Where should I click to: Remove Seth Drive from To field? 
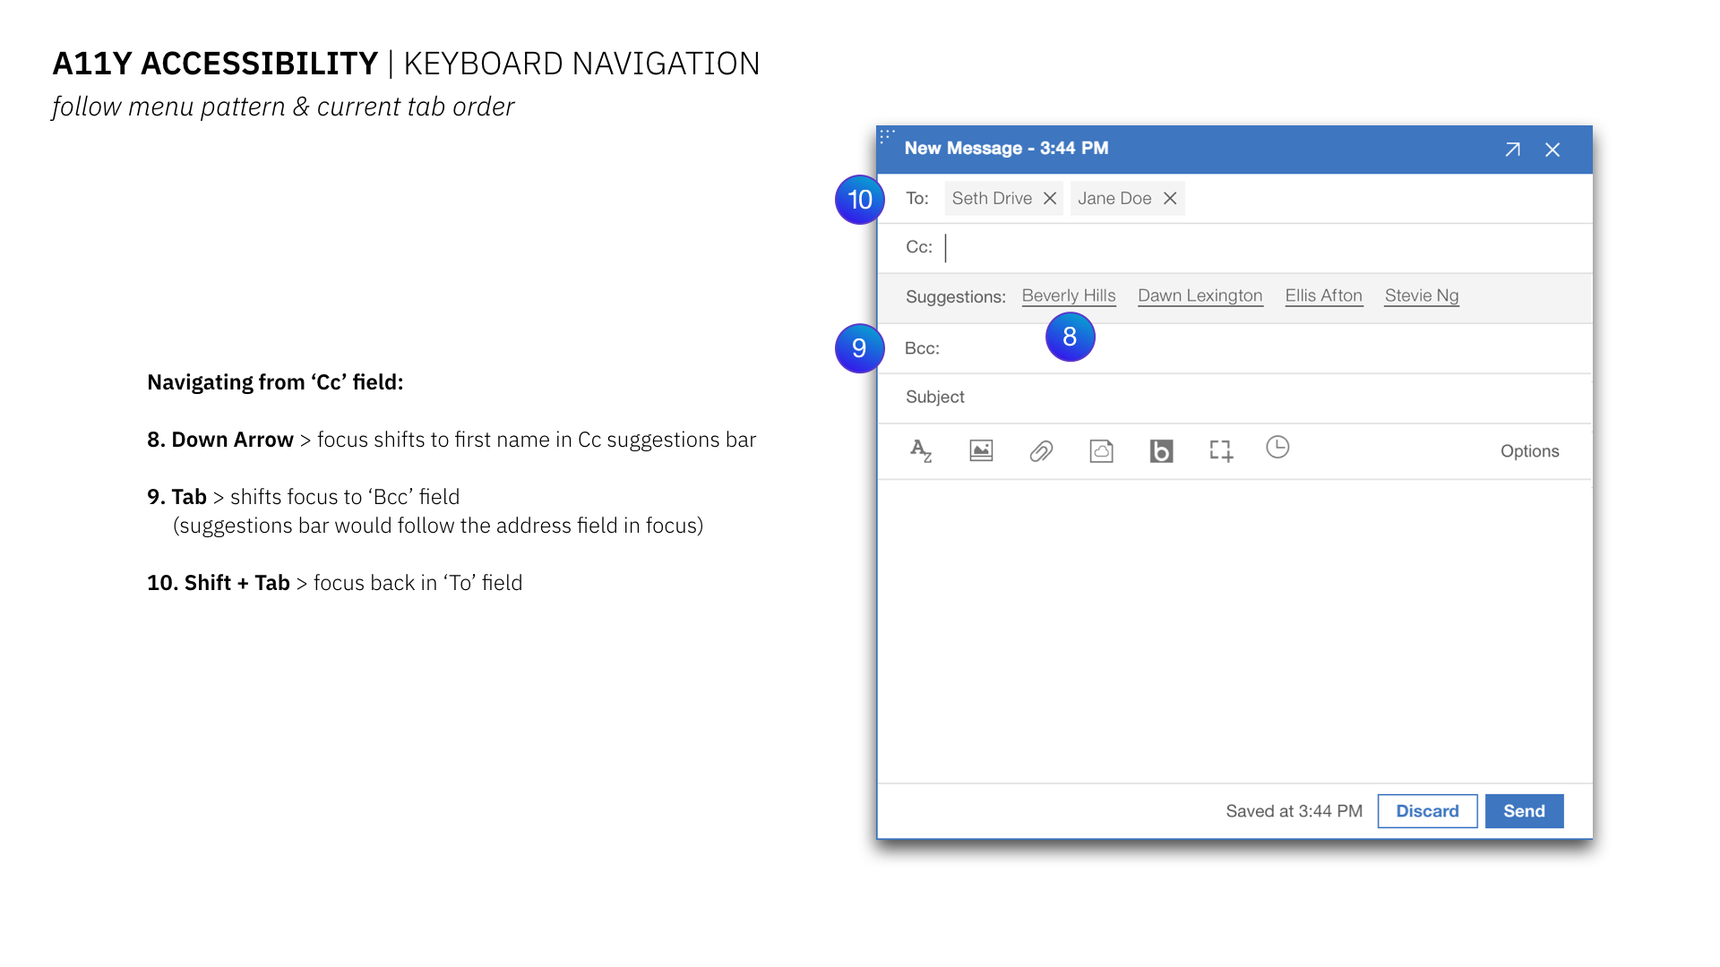(x=1050, y=198)
